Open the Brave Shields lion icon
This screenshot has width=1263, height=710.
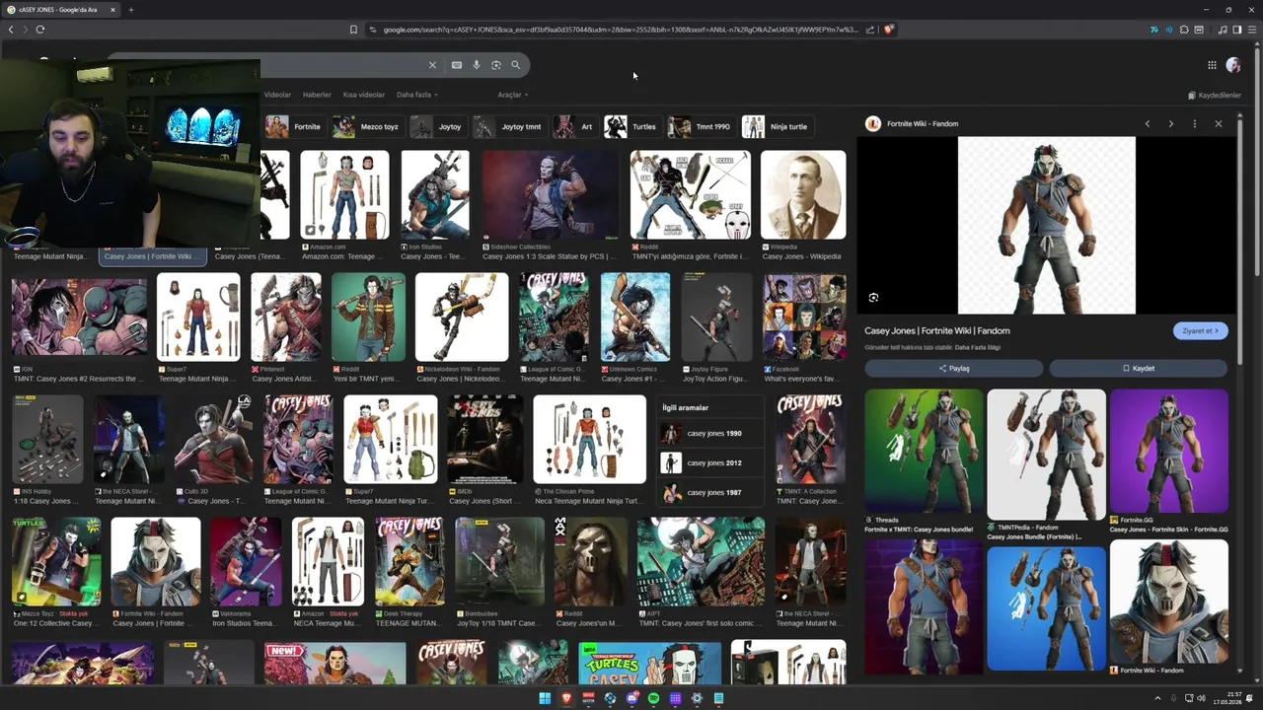click(x=888, y=30)
